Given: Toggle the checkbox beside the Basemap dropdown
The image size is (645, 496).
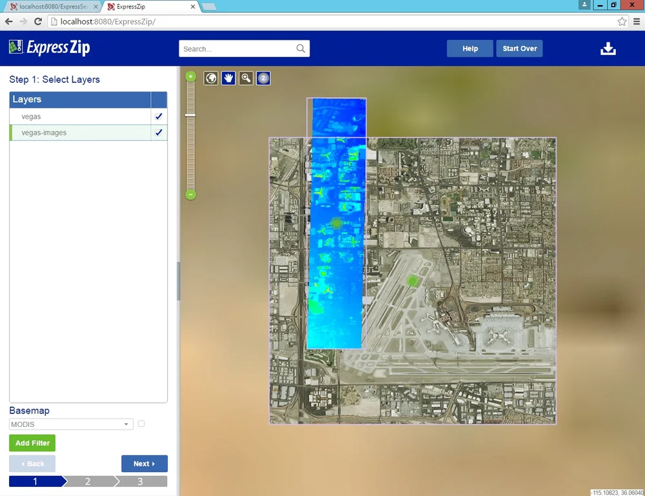Looking at the screenshot, I should point(141,424).
